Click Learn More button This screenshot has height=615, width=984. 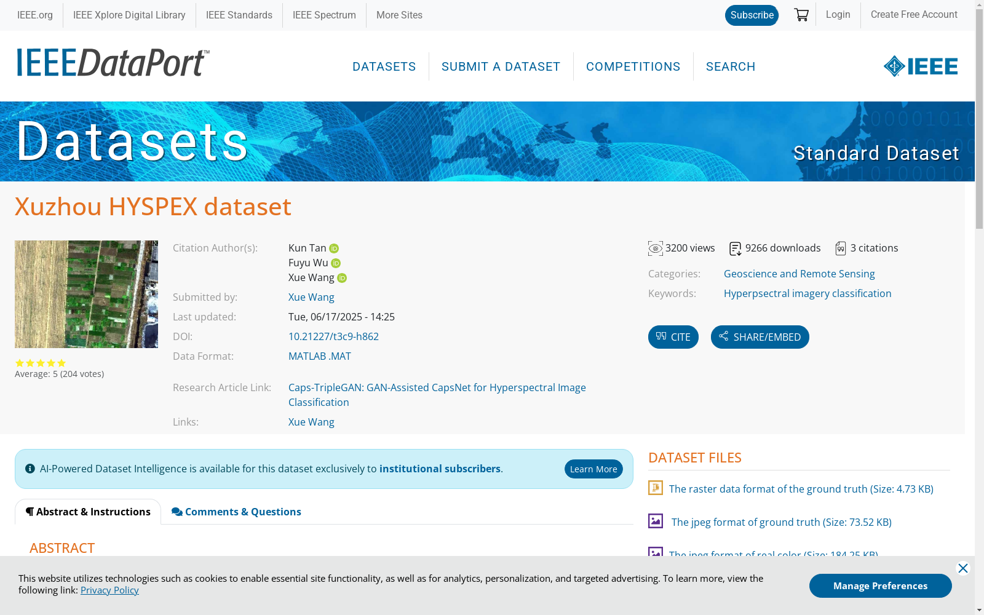[x=593, y=469]
